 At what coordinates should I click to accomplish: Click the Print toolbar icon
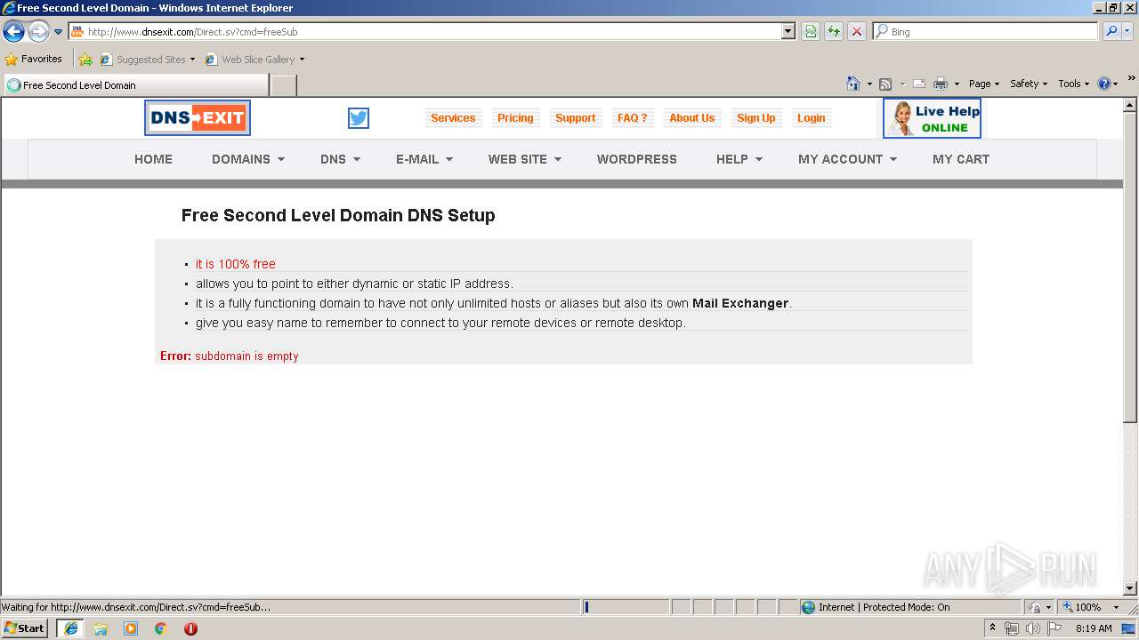point(941,84)
